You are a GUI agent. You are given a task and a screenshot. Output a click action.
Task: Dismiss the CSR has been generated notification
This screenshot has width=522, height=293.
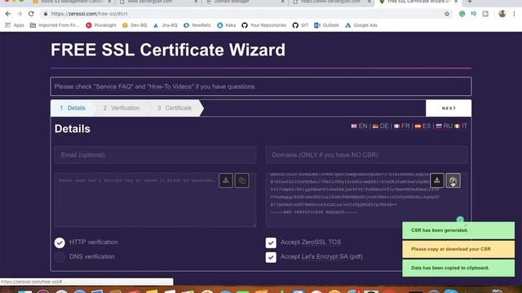pyautogui.click(x=458, y=230)
